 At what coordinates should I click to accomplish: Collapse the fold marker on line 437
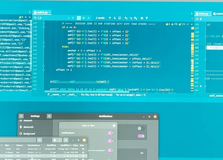(x=44, y=23)
